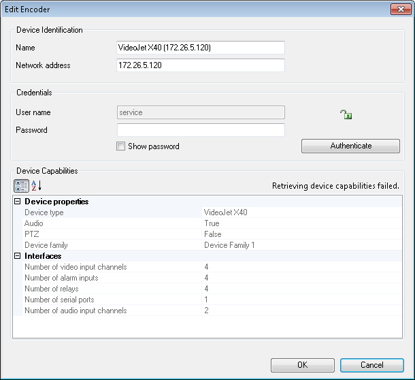Click the categorized view icon
The image size is (415, 380).
21,186
